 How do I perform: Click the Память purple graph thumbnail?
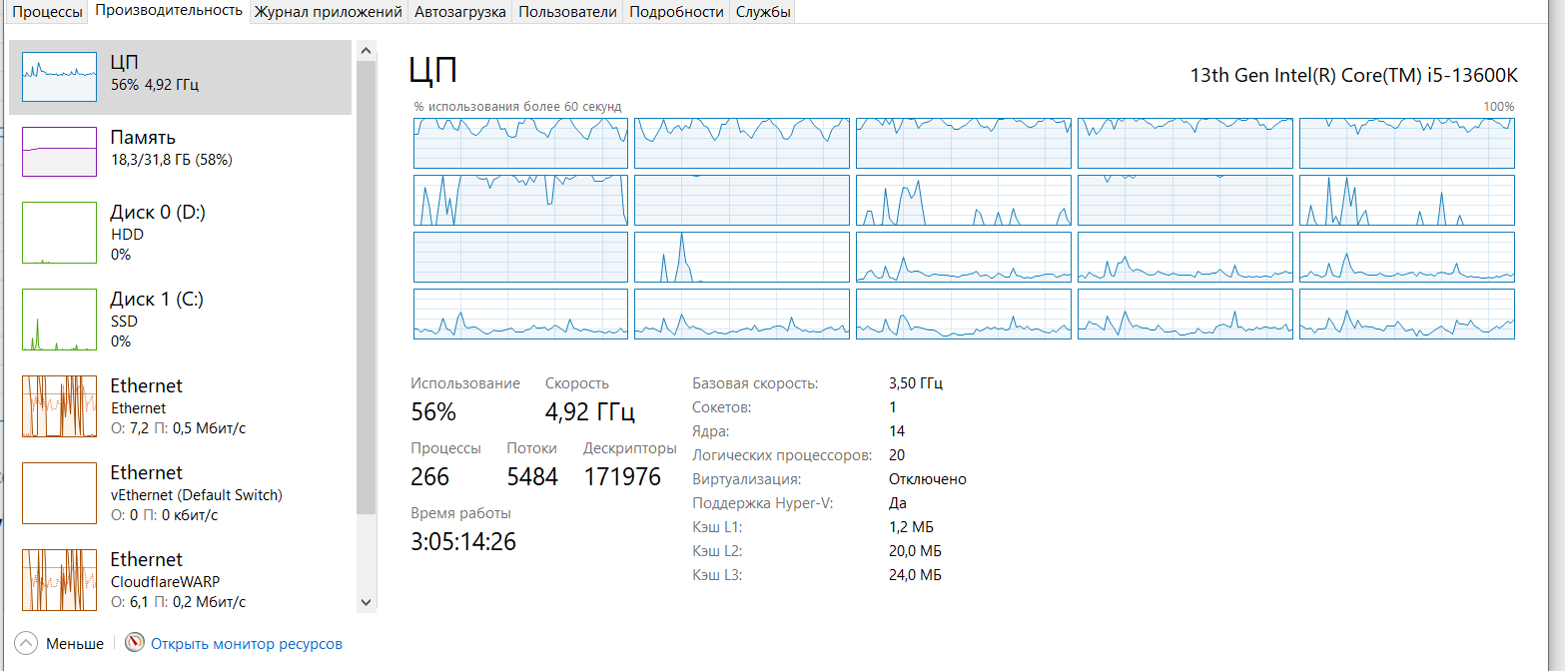click(59, 151)
